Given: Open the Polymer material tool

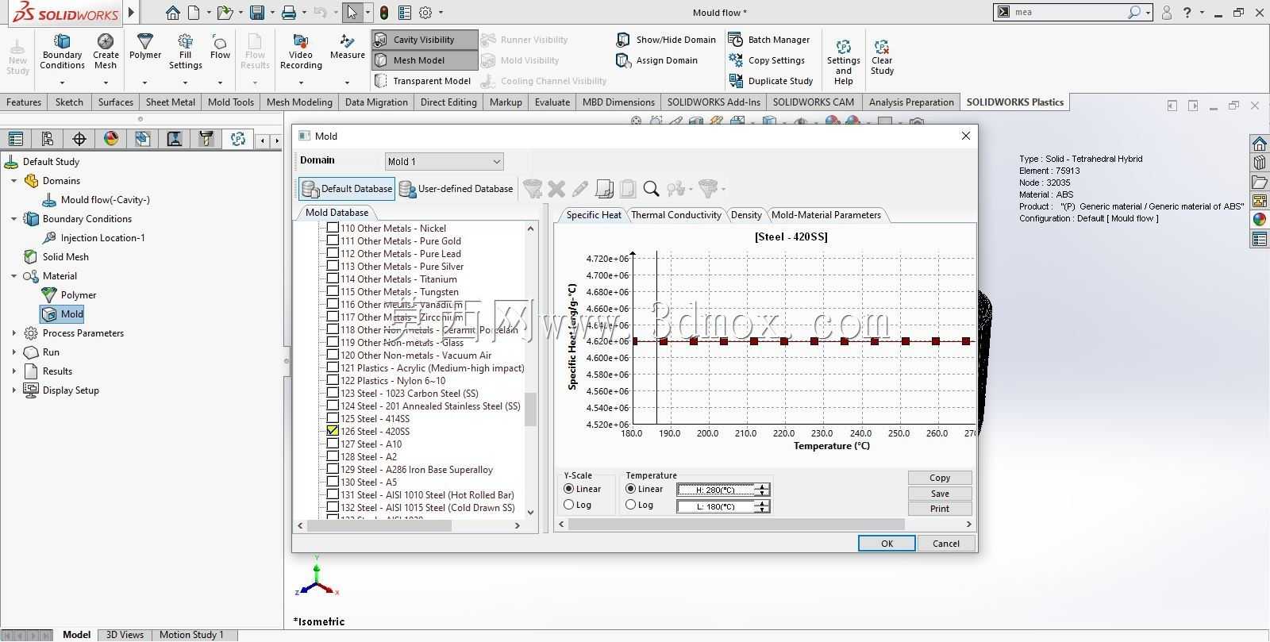Looking at the screenshot, I should (x=145, y=46).
